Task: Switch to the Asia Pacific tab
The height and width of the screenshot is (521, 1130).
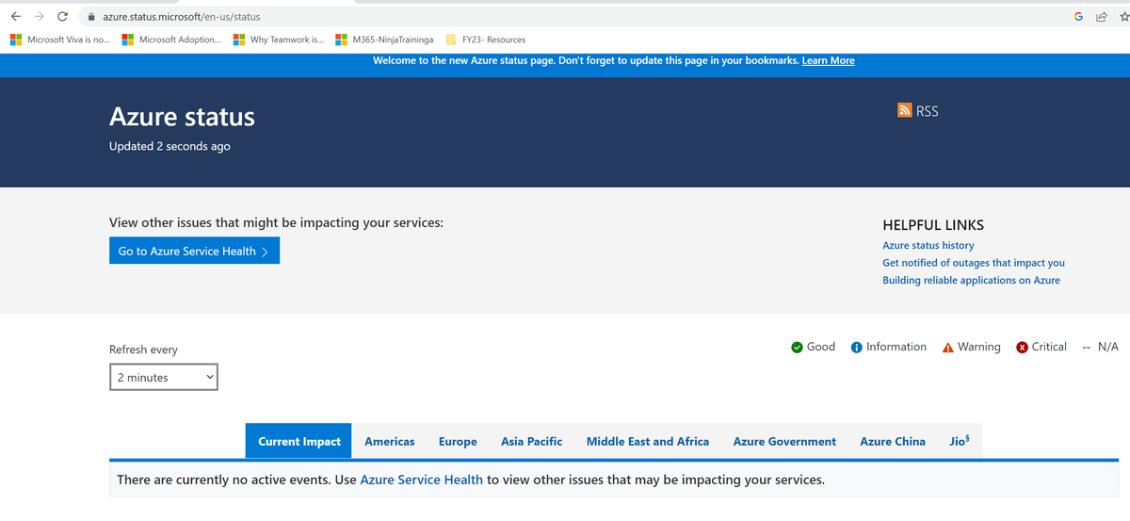Action: (x=531, y=441)
